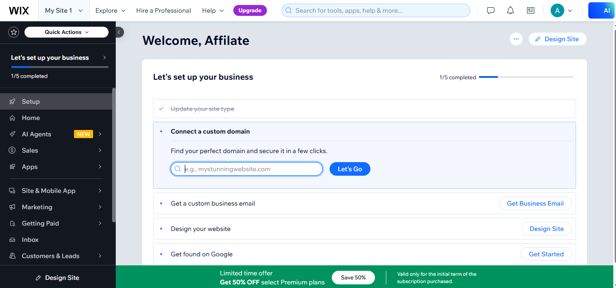Select Setup in the sidebar

tap(56, 101)
